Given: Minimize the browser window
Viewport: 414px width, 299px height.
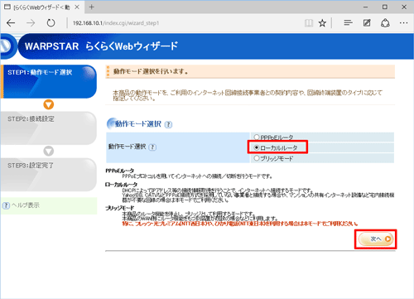Looking at the screenshot, I should [366, 7].
